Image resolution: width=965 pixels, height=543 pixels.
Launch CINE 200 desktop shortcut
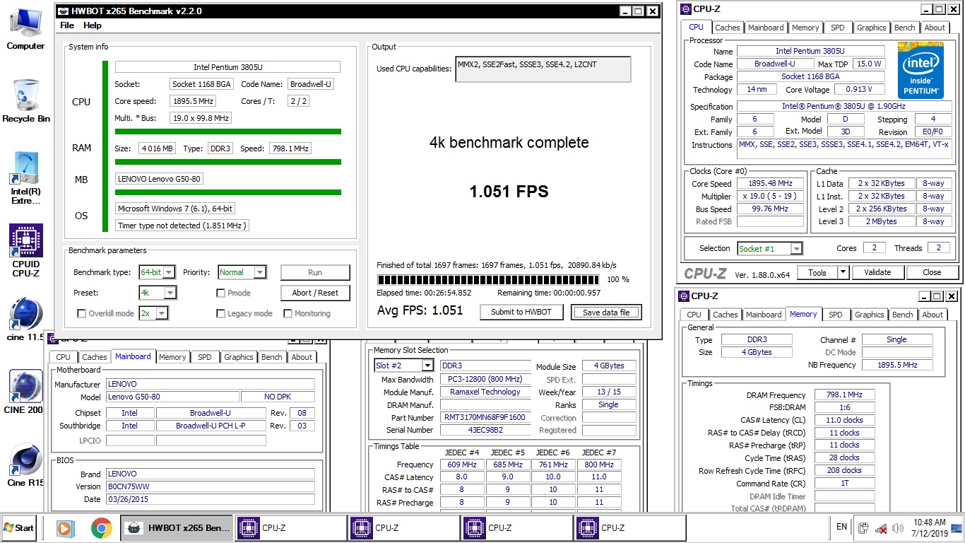25,392
